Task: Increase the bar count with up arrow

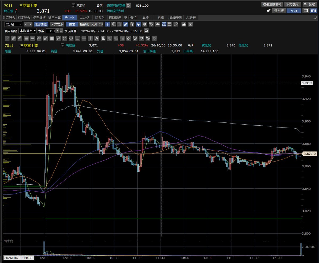Action: [x=61, y=31]
